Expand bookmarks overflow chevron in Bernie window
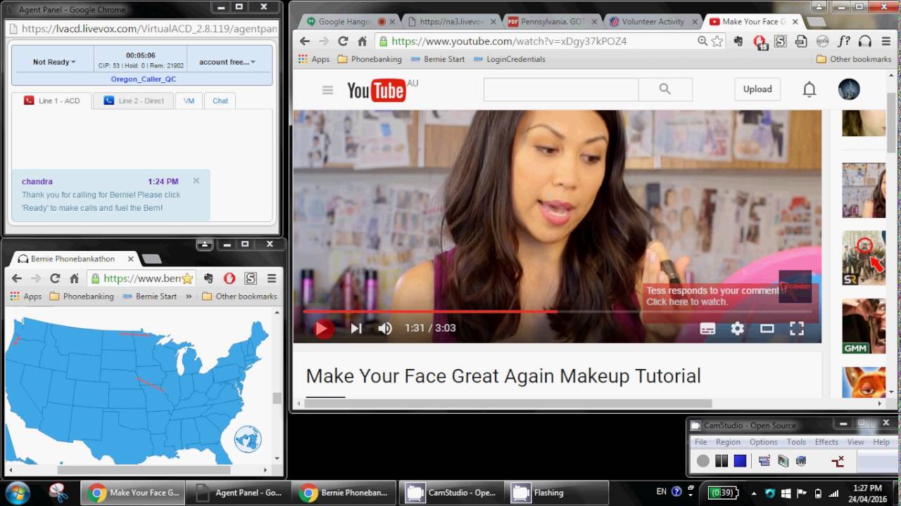The image size is (901, 506). [x=189, y=297]
